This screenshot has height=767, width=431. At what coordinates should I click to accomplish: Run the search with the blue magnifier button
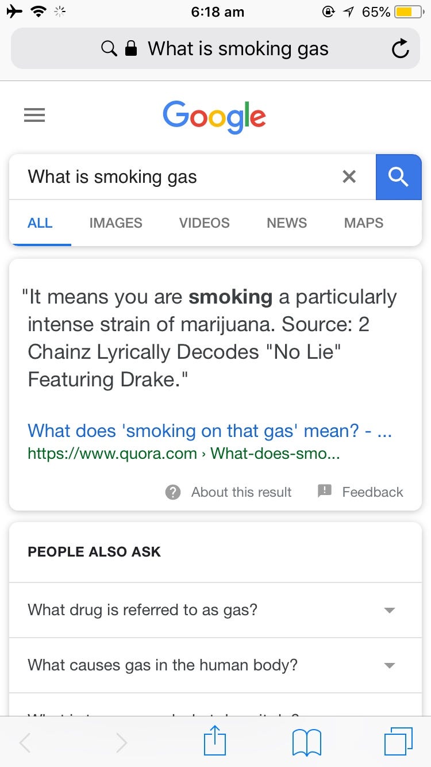point(398,177)
